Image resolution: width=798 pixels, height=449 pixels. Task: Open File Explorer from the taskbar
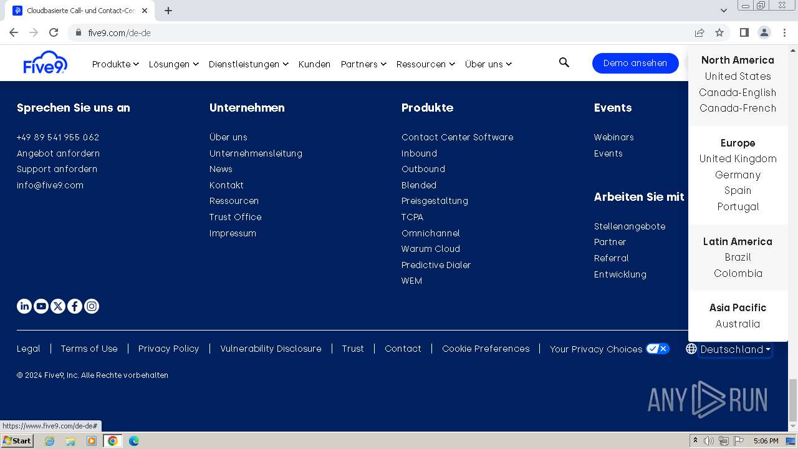pyautogui.click(x=70, y=441)
